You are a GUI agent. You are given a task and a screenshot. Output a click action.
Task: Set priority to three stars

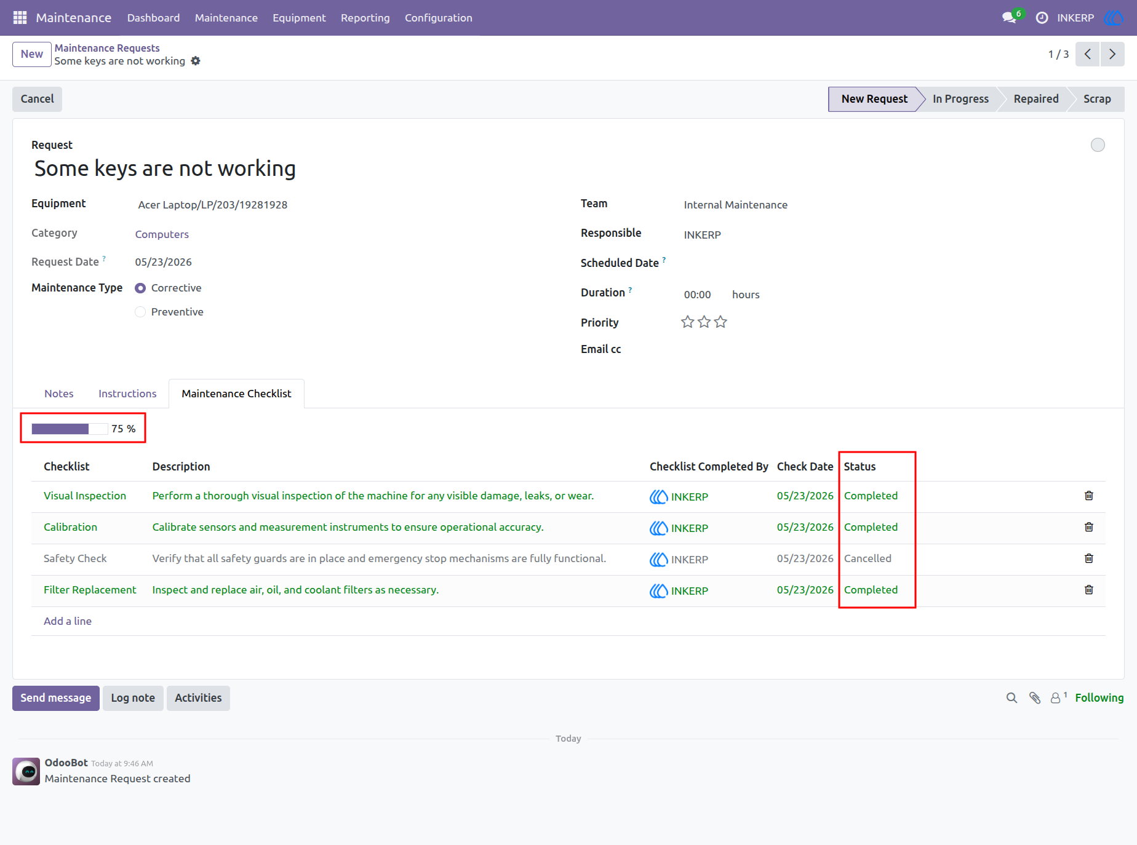coord(720,322)
